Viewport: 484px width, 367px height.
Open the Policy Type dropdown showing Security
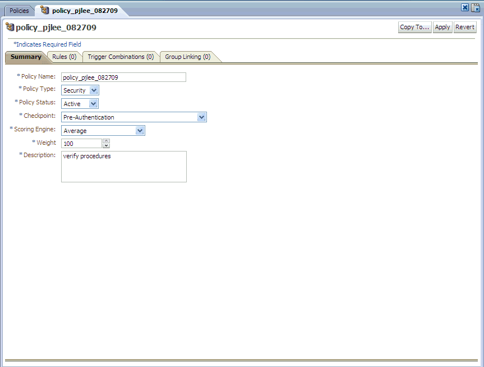(x=93, y=90)
